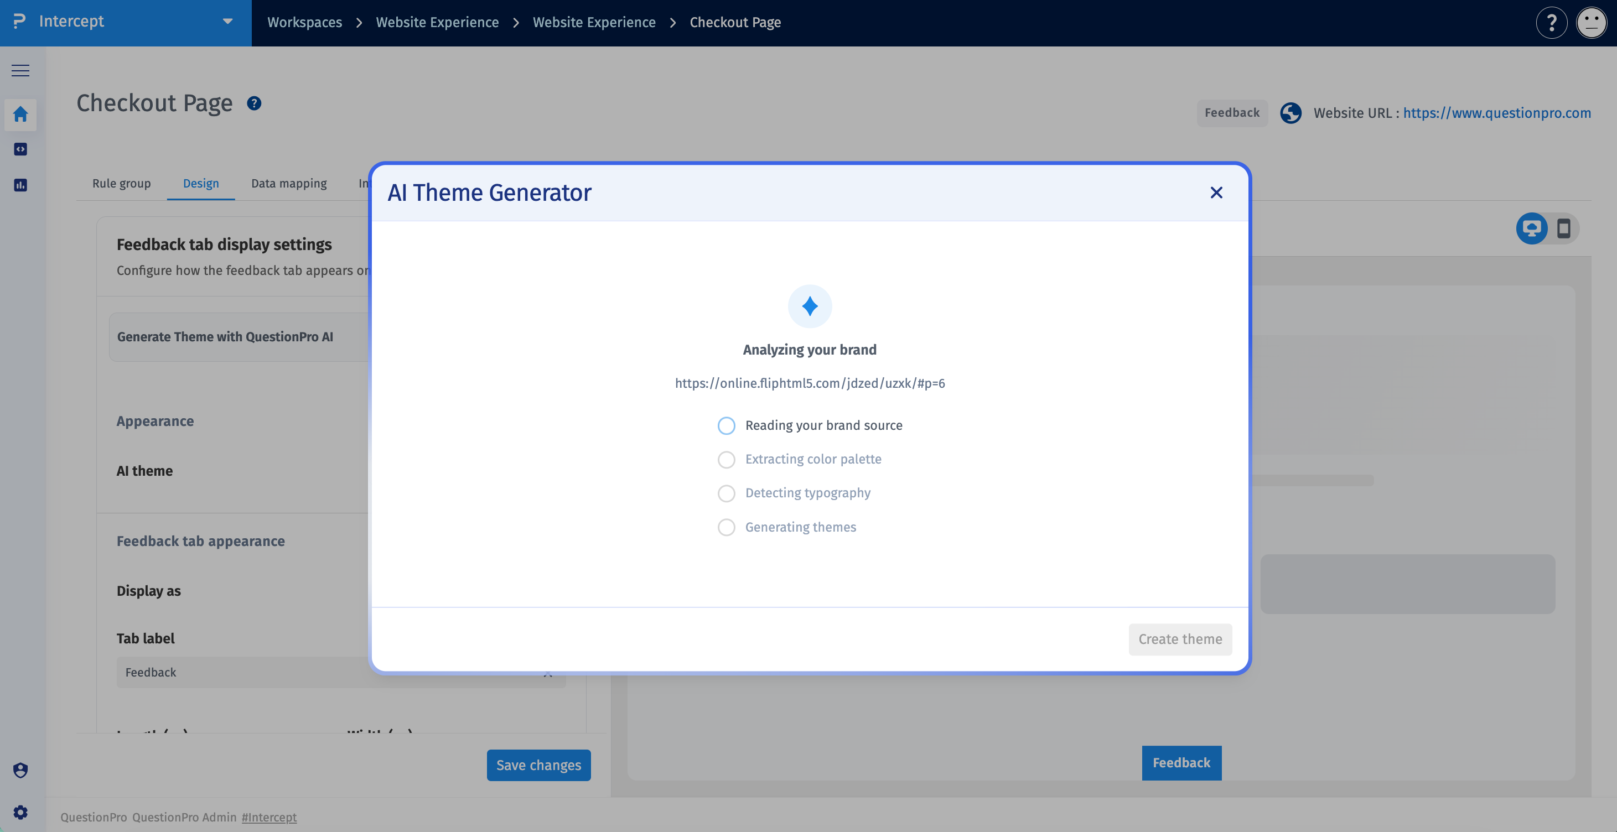Open the first Website Experience breadcrumb
Screen dimensions: 1617x832
437,23
